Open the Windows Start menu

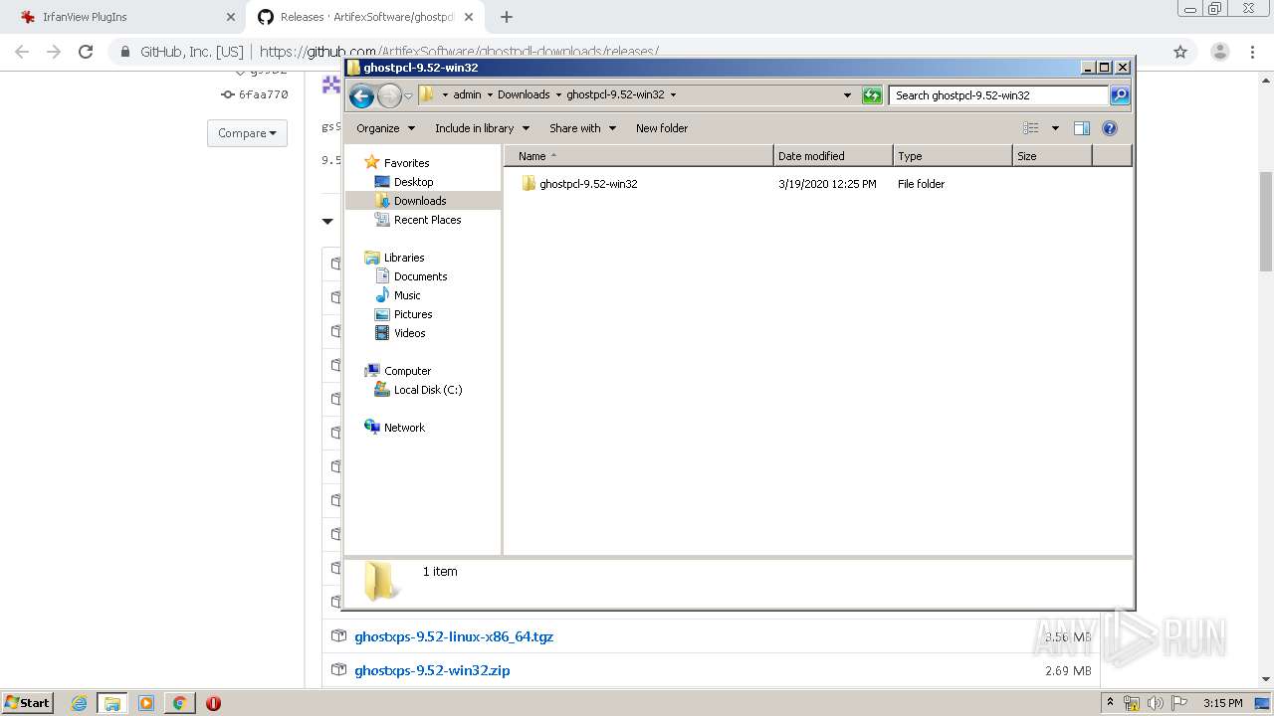(28, 702)
